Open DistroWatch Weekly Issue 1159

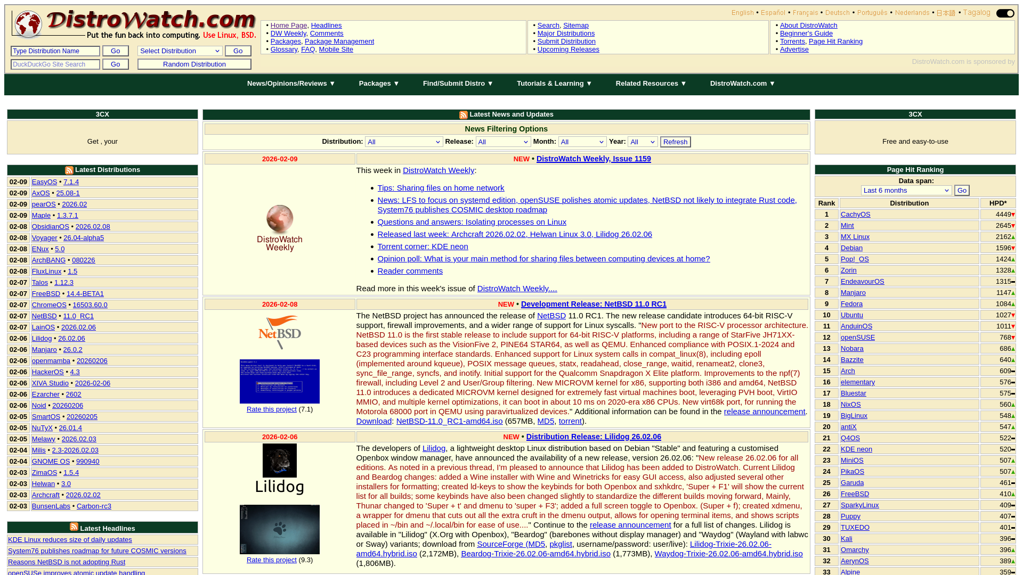[593, 159]
